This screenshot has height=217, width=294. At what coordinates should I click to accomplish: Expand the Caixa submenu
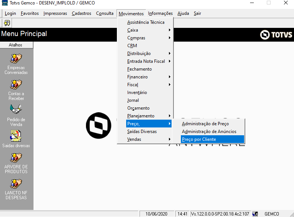pos(149,30)
